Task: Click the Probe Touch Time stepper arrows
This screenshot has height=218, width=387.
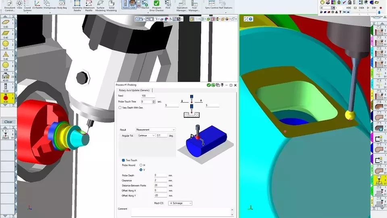Action: (x=154, y=102)
